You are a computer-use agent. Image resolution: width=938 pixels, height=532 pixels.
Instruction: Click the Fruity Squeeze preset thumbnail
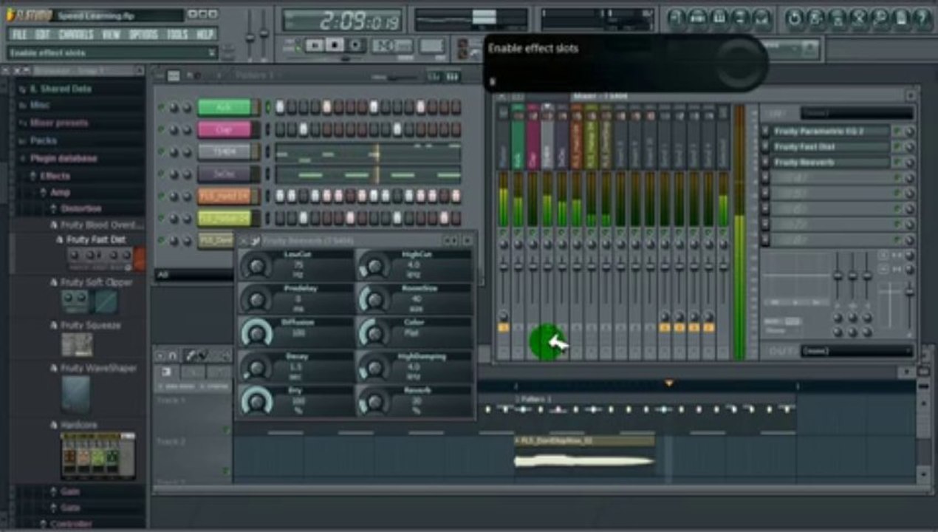point(77,344)
